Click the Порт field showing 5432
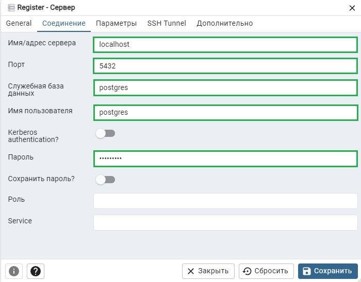The height and width of the screenshot is (282, 361). coord(225,66)
